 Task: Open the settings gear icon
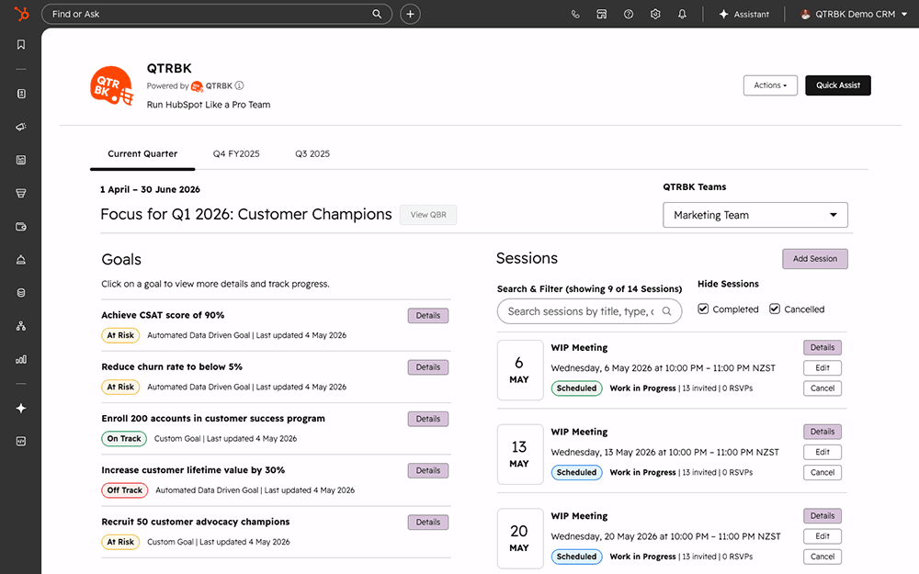pyautogui.click(x=655, y=14)
